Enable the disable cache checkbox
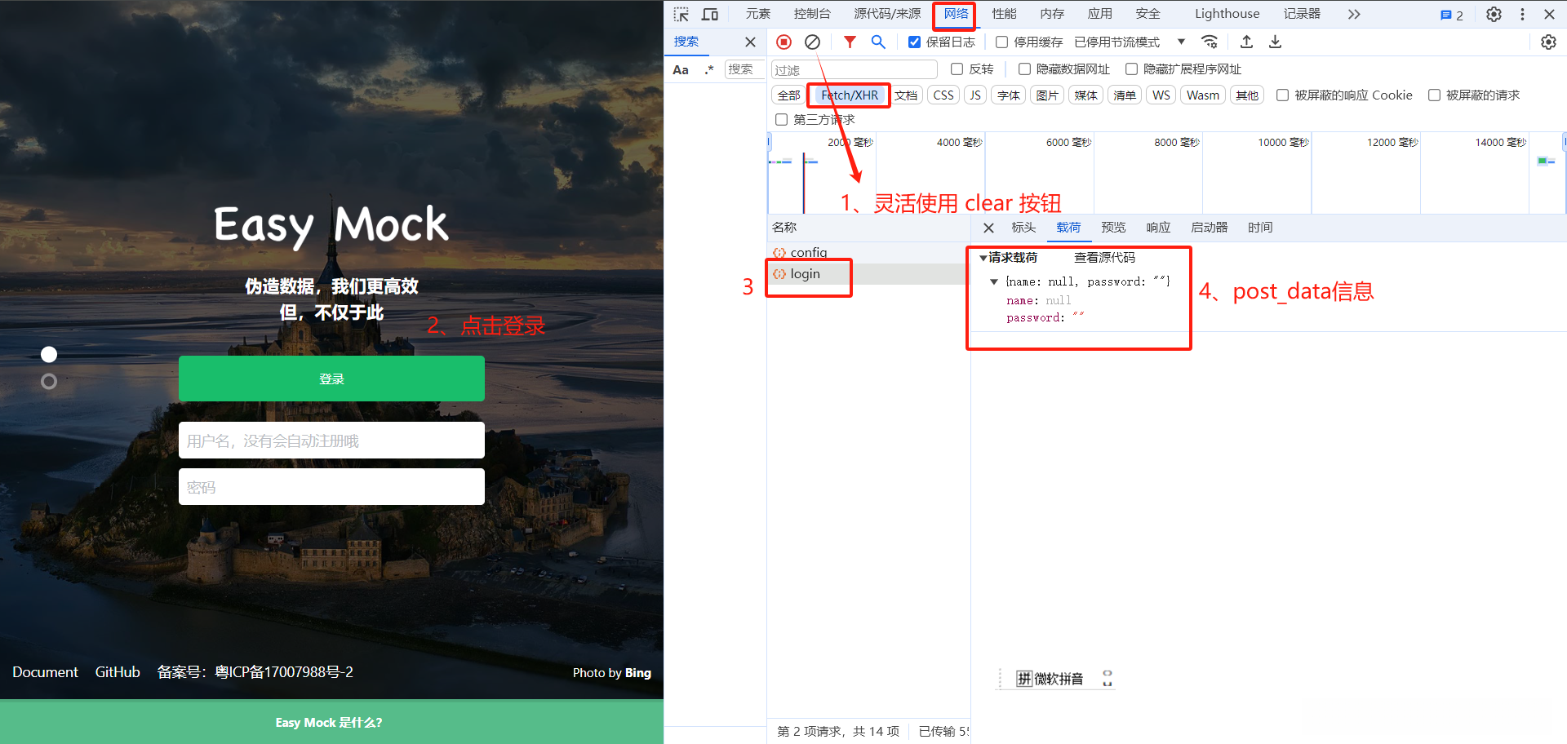The width and height of the screenshot is (1567, 744). (1001, 42)
